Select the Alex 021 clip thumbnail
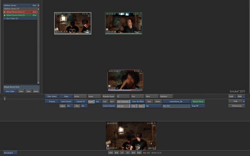Image resolution: width=250 pixels, height=156 pixels. [x=123, y=23]
